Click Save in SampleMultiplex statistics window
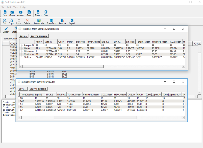203x148 pixels. [23, 36]
